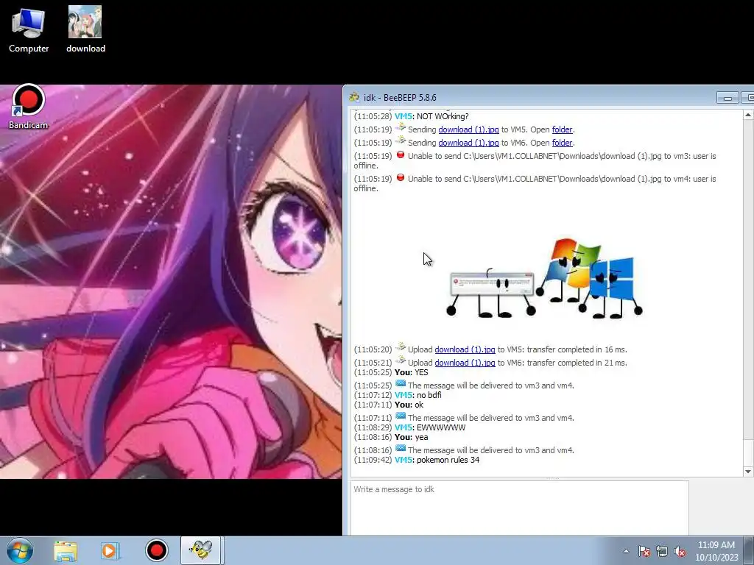Open download (1).jpg in VM6 upload line
754x565 pixels.
point(465,363)
